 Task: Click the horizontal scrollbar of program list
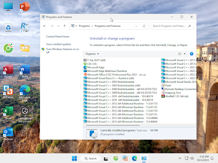point(113,125)
